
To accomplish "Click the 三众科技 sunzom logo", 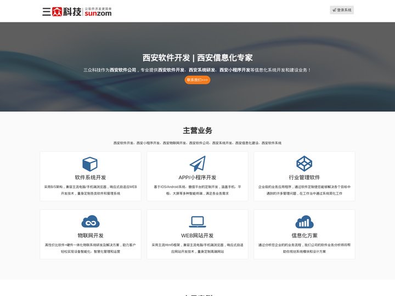I will click(77, 12).
